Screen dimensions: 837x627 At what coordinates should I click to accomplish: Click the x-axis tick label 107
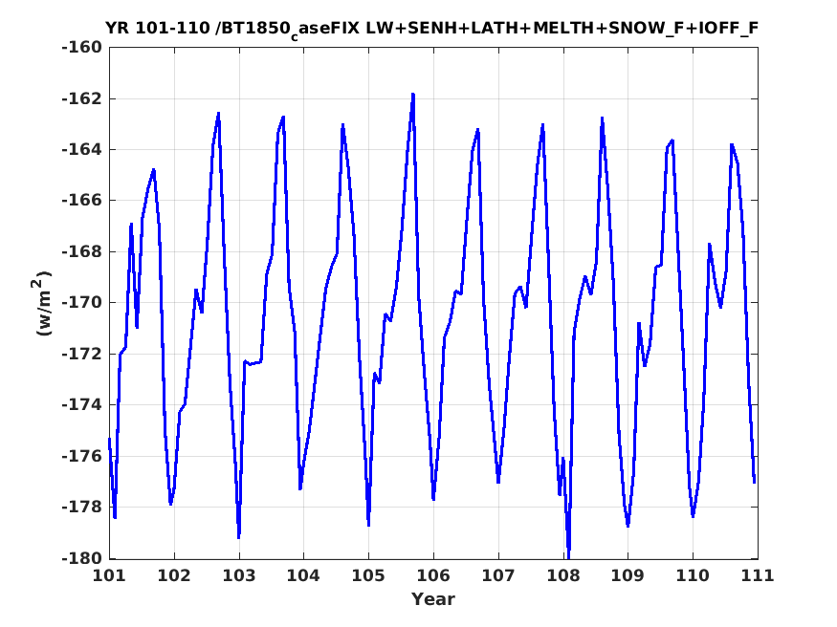pyautogui.click(x=498, y=575)
